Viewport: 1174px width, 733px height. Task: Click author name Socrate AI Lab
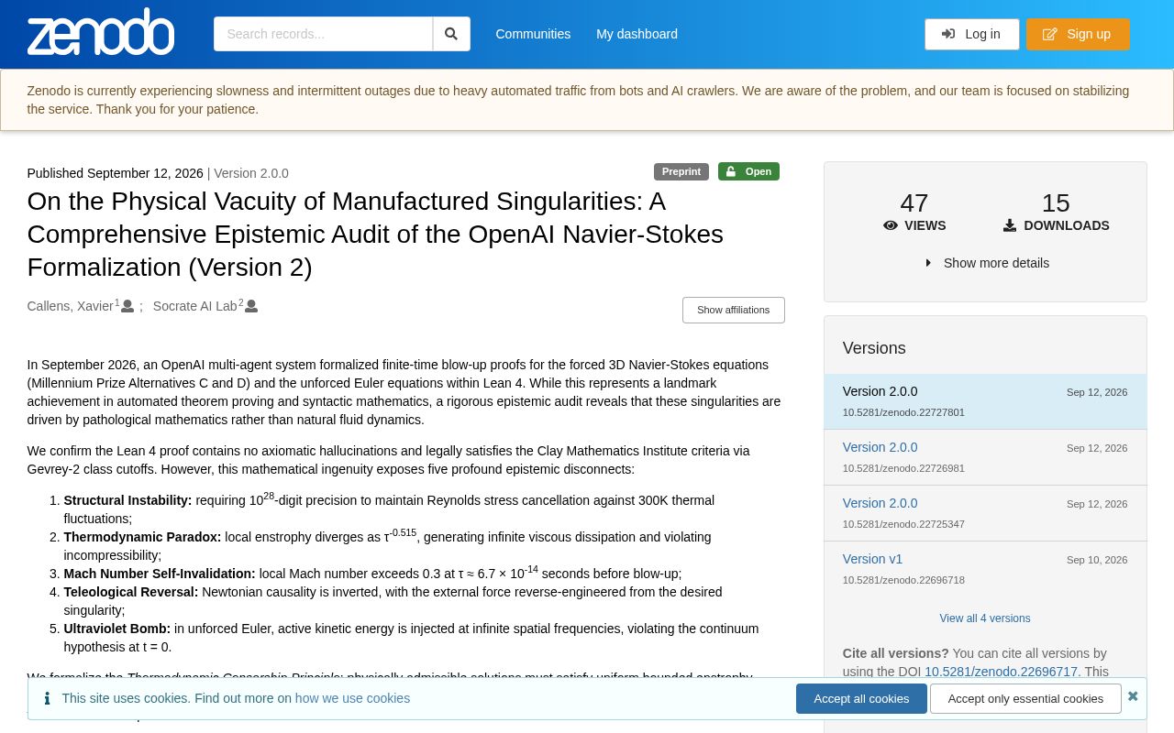click(195, 306)
